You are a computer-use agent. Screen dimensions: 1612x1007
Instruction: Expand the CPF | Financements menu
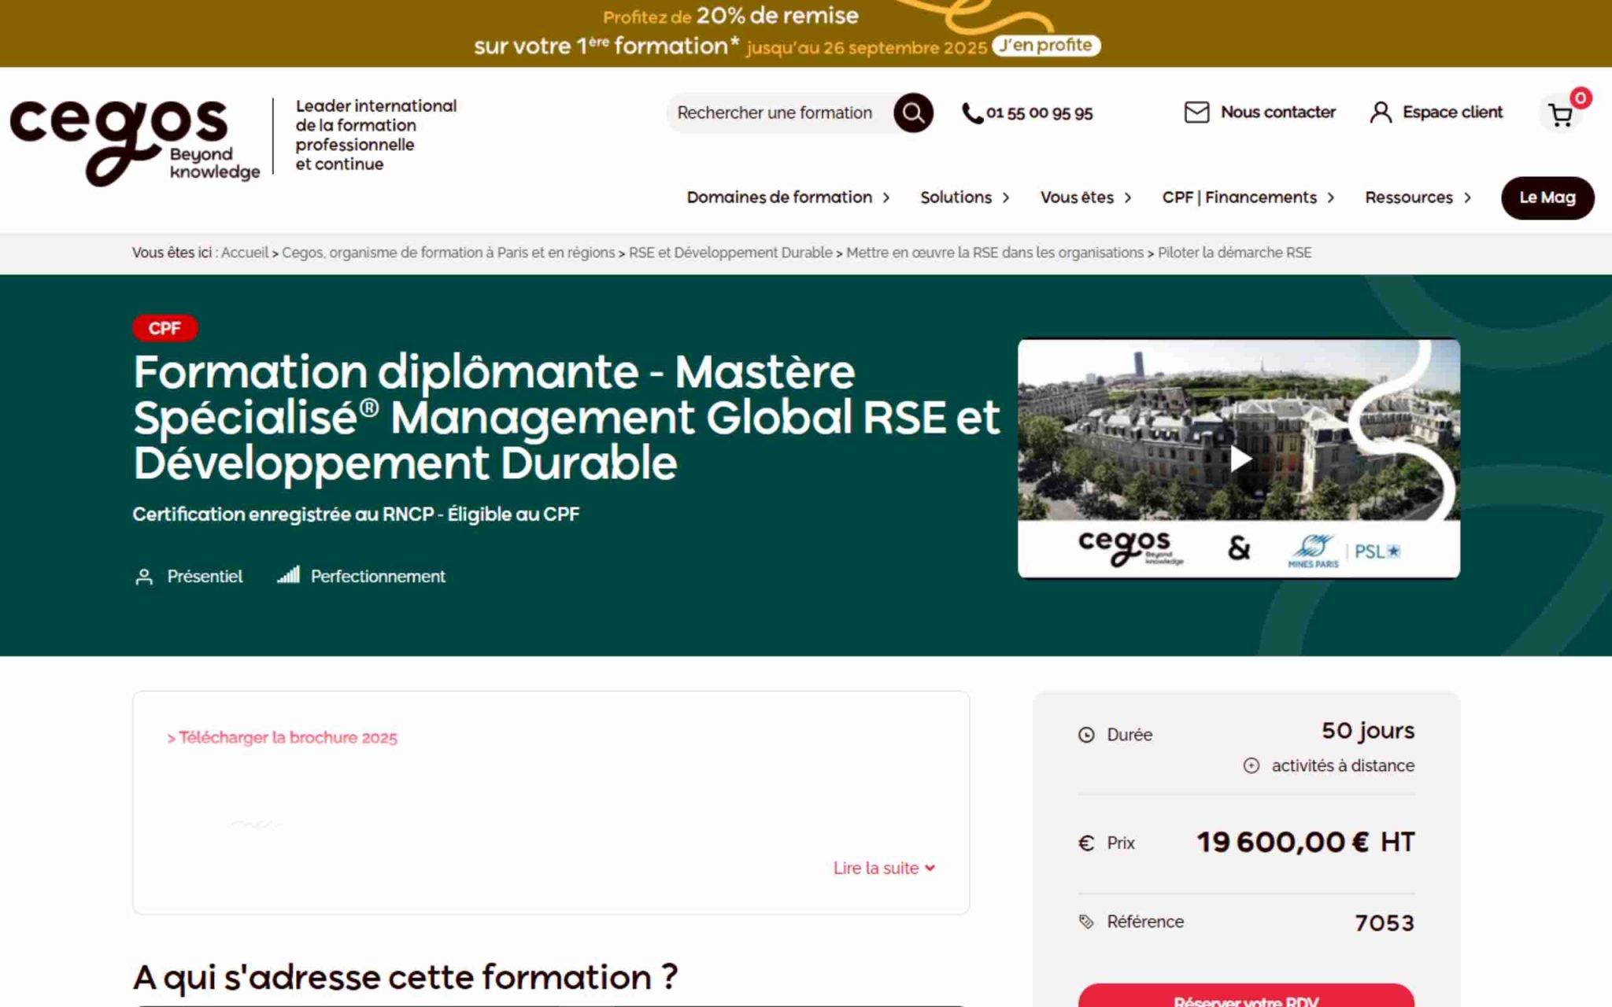point(1248,197)
